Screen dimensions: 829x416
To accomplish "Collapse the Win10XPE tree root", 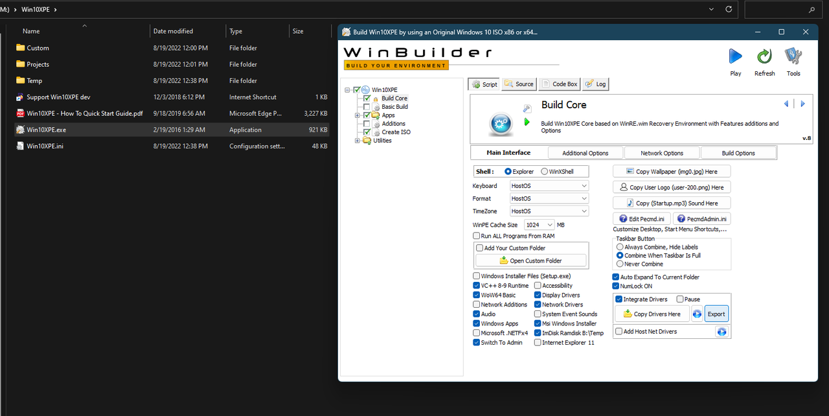I will pos(348,89).
